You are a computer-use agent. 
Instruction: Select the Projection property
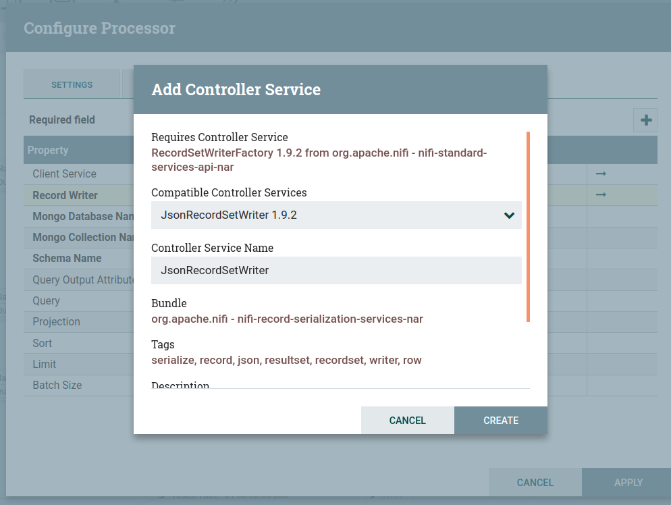pyautogui.click(x=57, y=322)
